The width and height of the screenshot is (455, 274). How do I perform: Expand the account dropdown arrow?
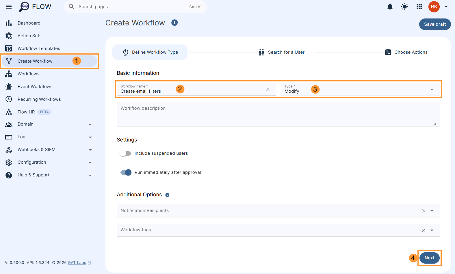pyautogui.click(x=446, y=7)
